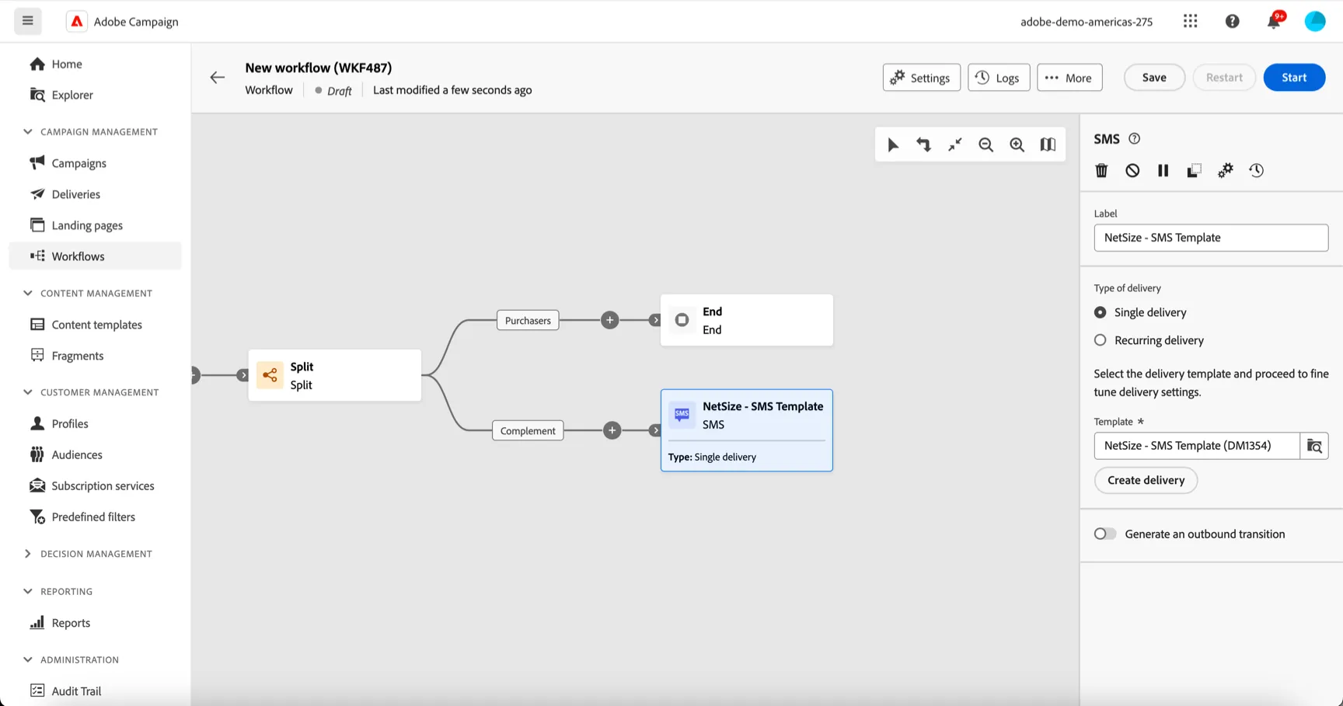The width and height of the screenshot is (1343, 706).
Task: Open the user profile avatar
Action: pyautogui.click(x=1315, y=21)
